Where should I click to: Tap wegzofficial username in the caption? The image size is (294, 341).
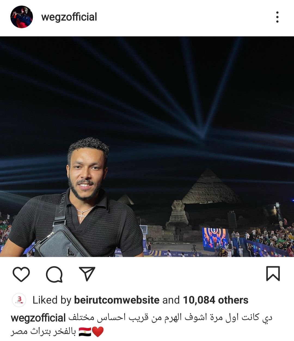[38, 318]
